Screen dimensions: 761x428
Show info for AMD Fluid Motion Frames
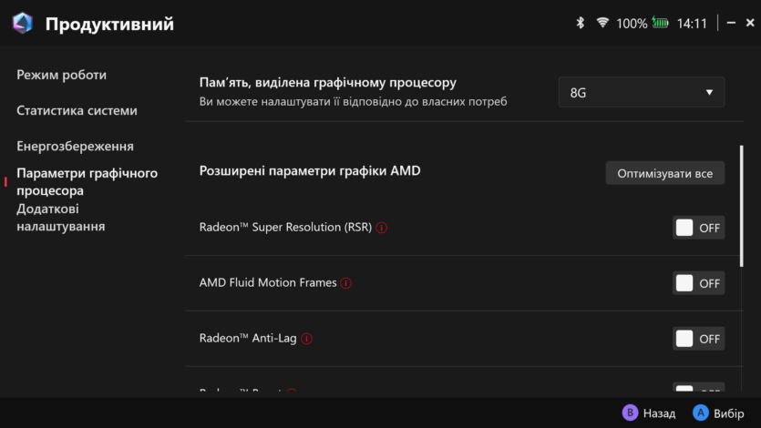coord(346,283)
